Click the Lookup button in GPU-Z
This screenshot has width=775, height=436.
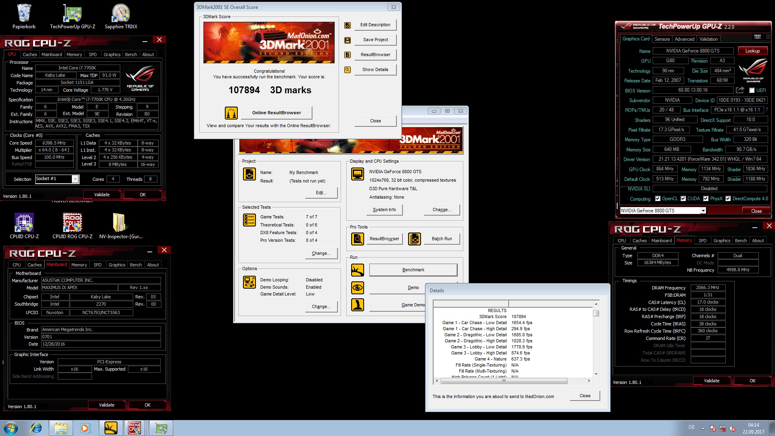pos(752,51)
